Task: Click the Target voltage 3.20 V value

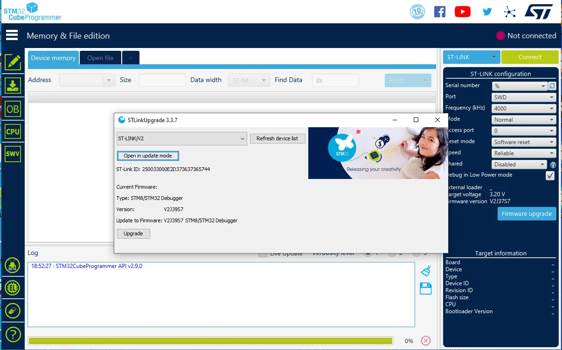Action: click(x=497, y=194)
